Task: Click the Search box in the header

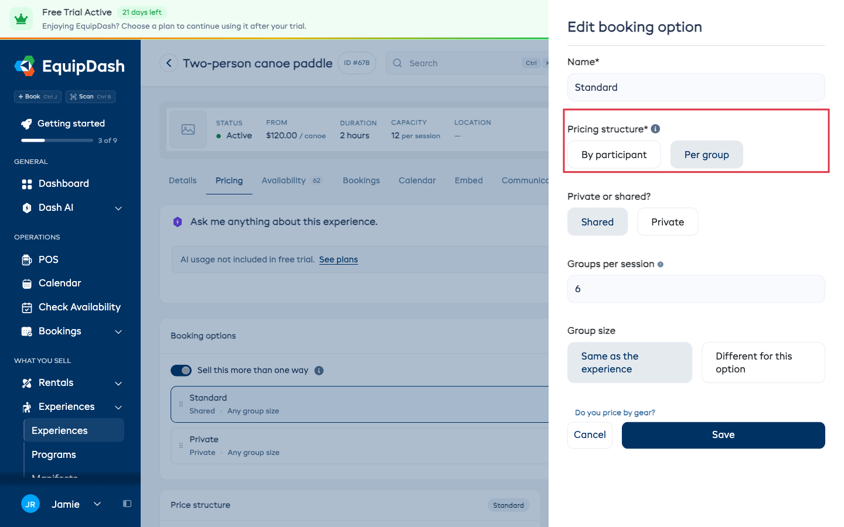Action: [467, 63]
